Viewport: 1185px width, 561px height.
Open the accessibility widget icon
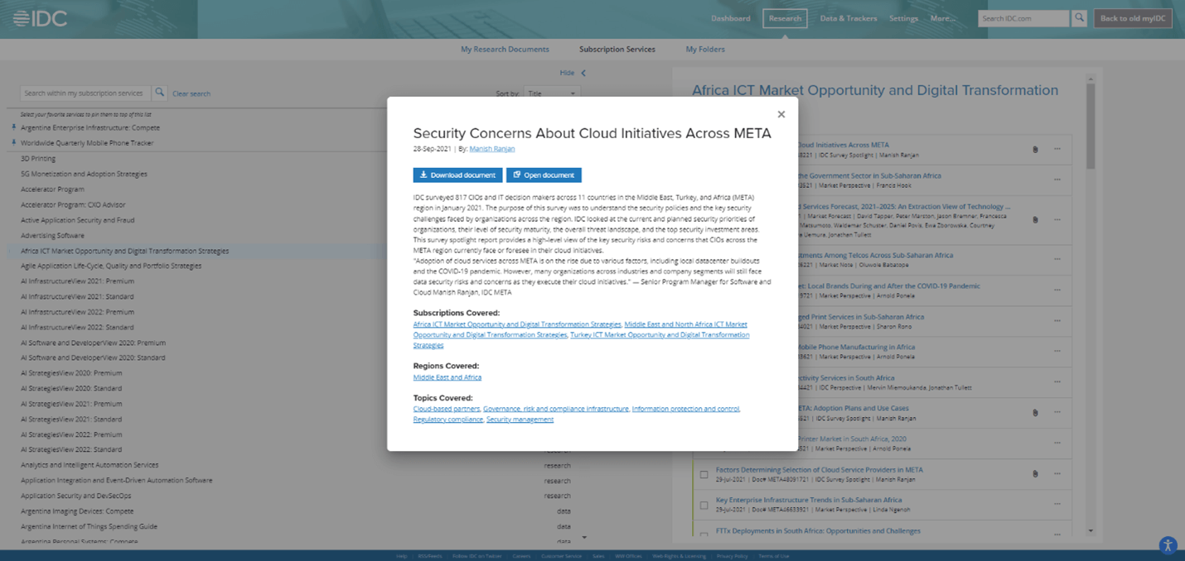point(1168,544)
